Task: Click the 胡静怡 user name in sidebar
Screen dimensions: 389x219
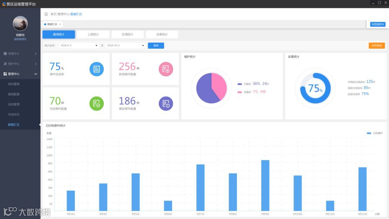Action: tap(20, 35)
